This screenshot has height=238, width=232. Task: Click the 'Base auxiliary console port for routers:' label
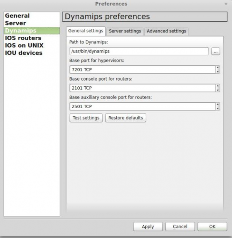[x=111, y=97]
